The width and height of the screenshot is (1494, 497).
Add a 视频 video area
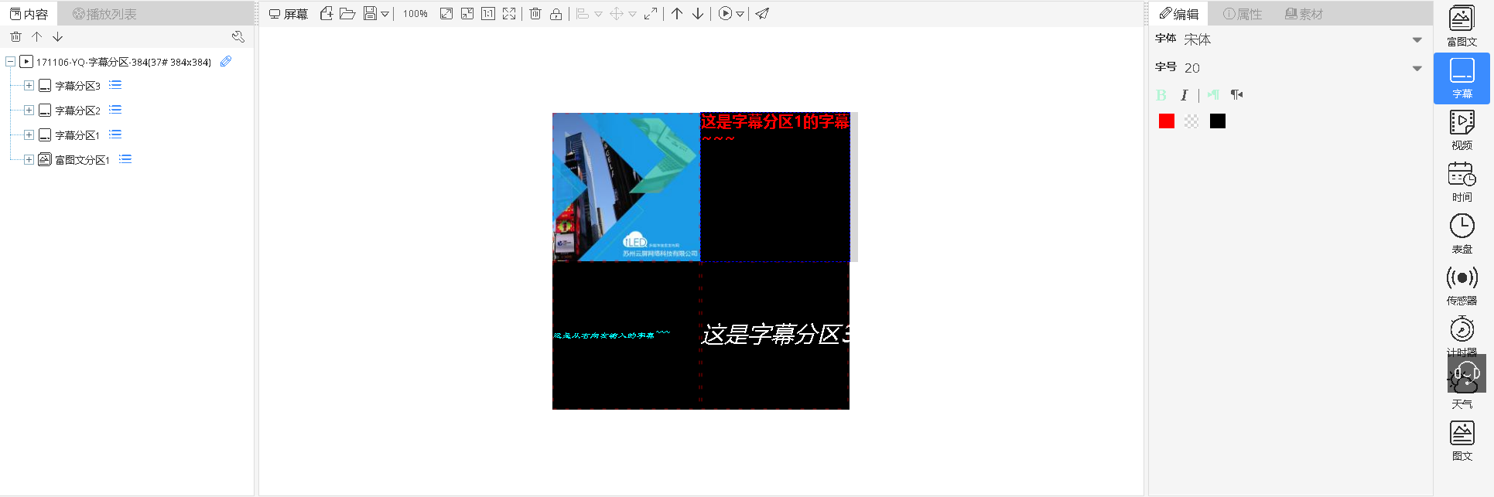(x=1462, y=130)
